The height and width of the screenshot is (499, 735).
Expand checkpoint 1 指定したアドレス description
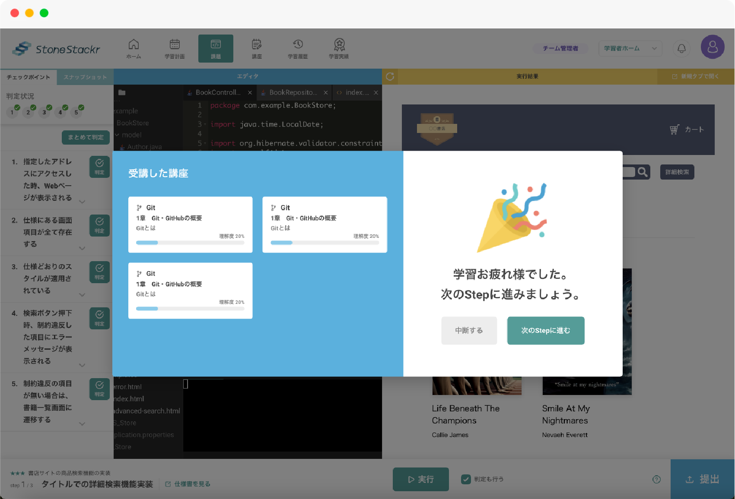[82, 201]
